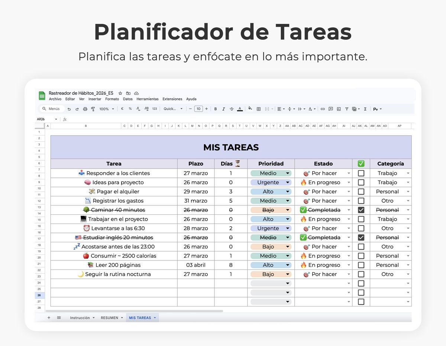Screen dimensions: 446x346
Task: Open the fill color paint bucket
Action: click(250, 109)
